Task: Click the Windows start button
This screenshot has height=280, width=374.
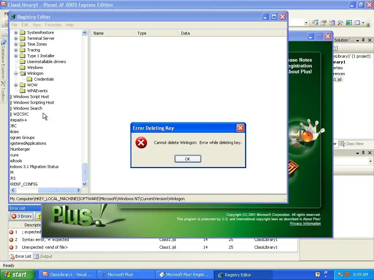Action: [17, 275]
